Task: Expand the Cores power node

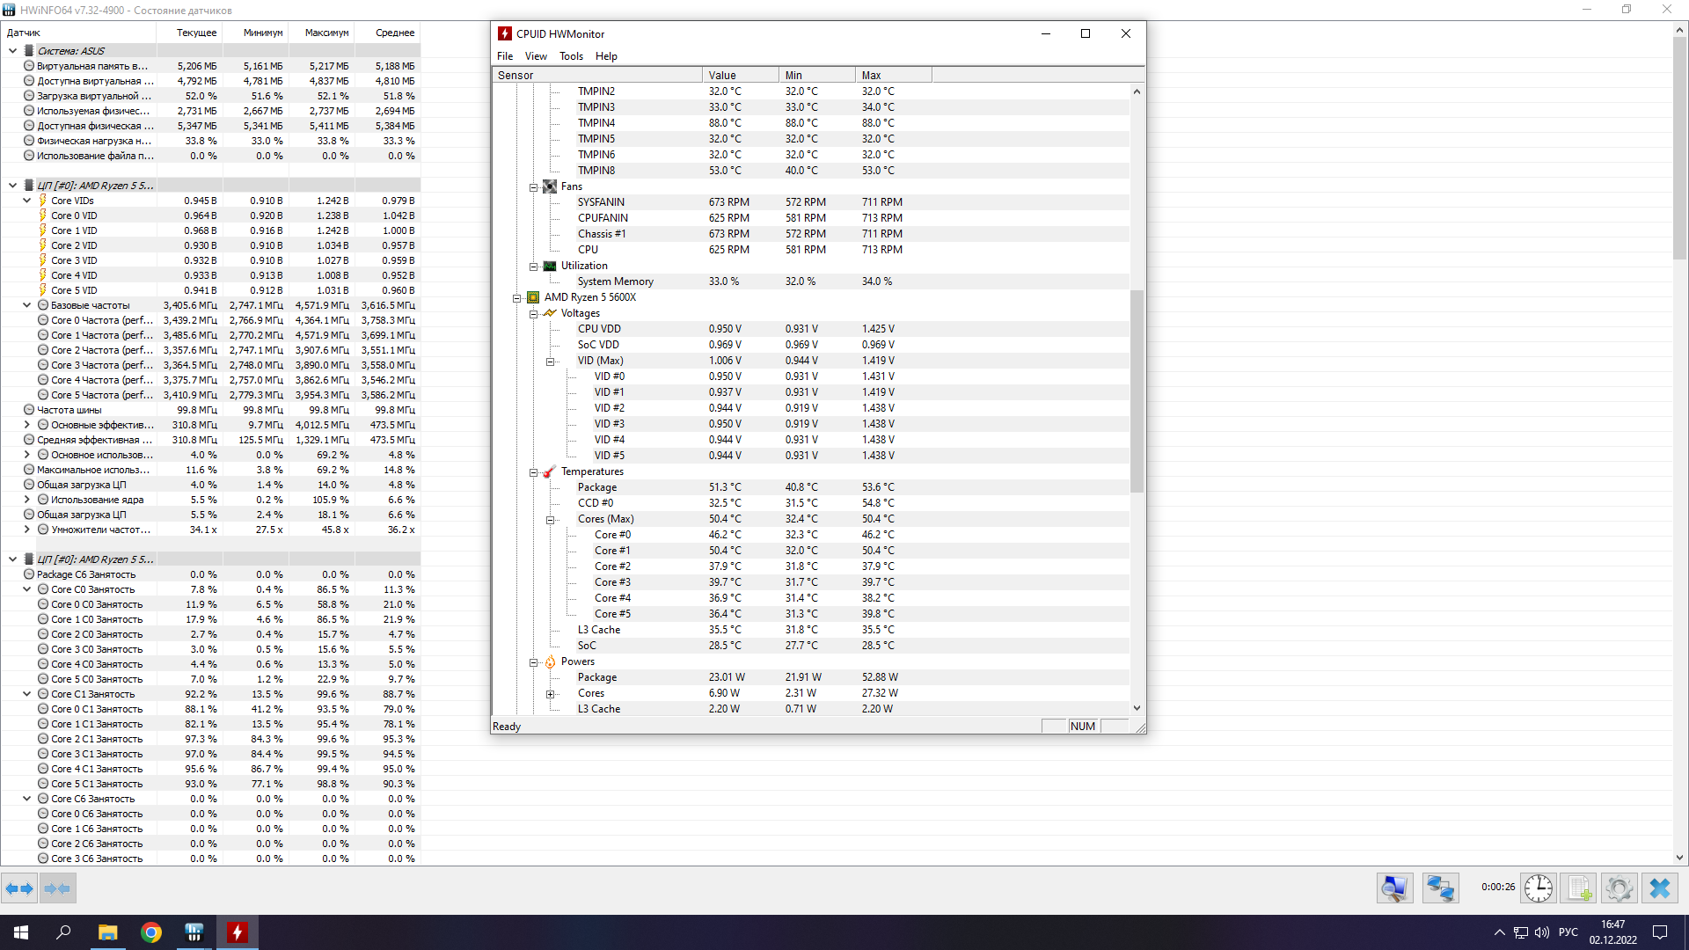Action: (x=550, y=694)
